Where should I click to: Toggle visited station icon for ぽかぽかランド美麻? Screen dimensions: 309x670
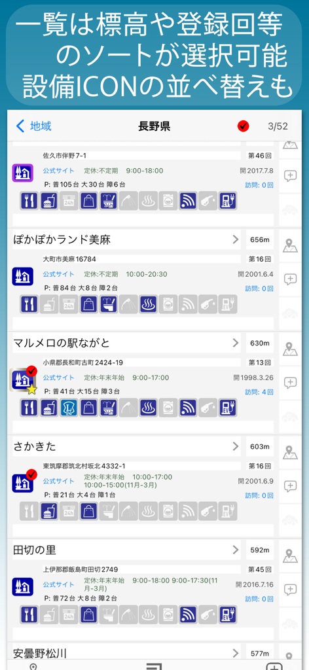23,277
